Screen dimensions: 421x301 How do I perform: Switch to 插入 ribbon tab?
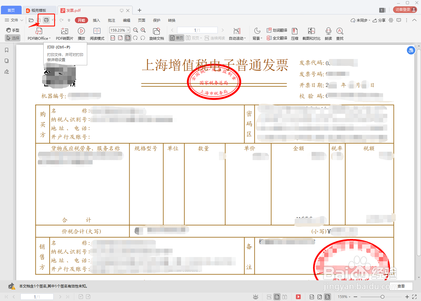97,20
